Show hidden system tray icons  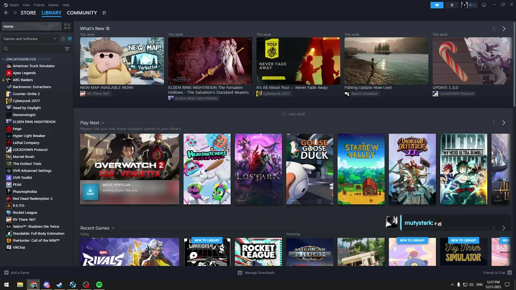coord(452,285)
